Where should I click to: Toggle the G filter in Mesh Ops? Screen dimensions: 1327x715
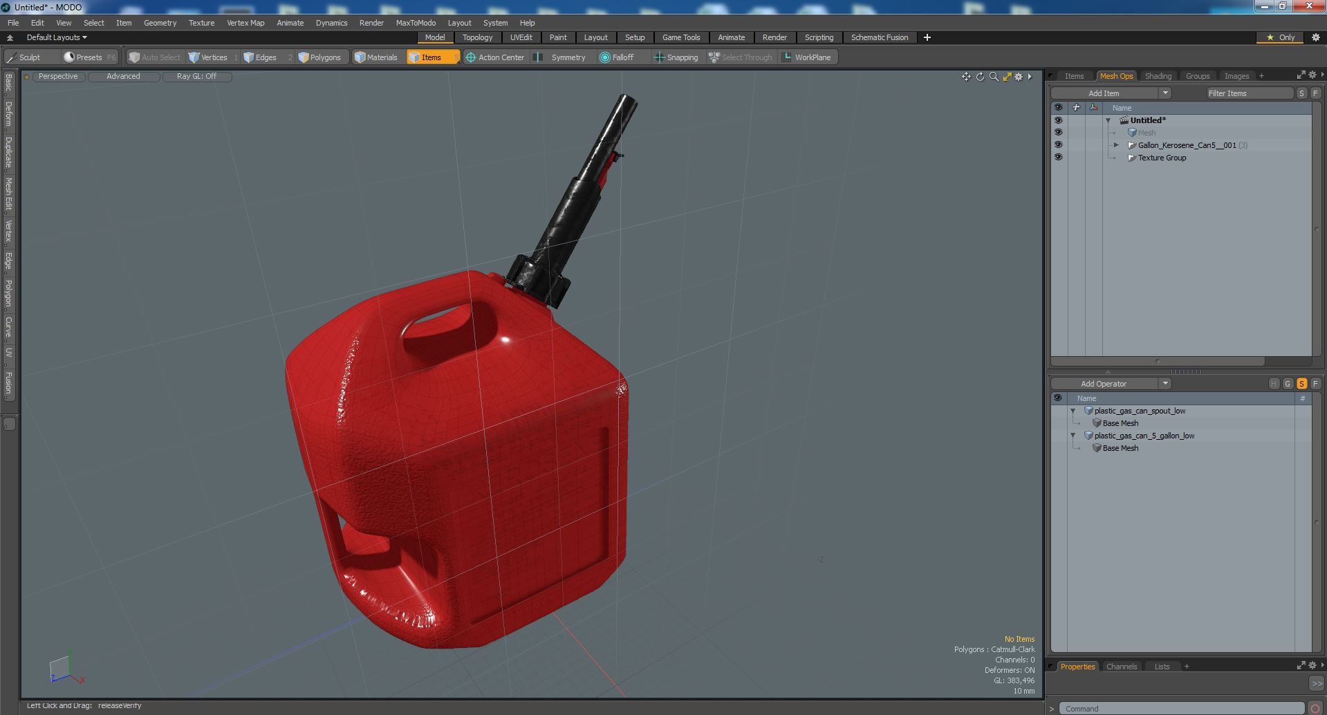point(1288,384)
